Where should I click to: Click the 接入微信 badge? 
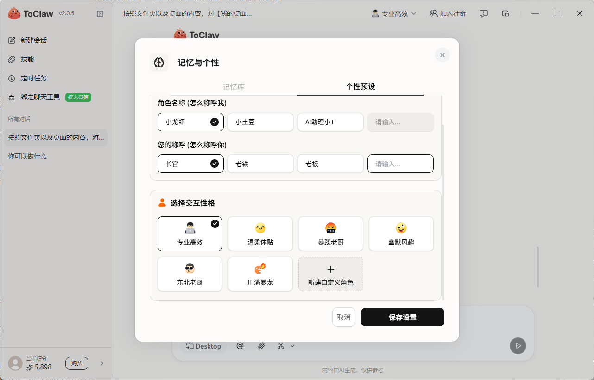tap(78, 97)
